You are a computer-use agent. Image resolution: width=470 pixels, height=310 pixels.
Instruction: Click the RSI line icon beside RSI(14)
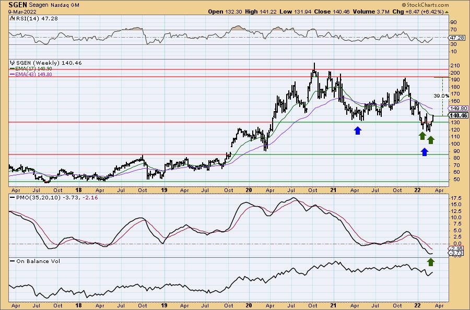pos(12,18)
